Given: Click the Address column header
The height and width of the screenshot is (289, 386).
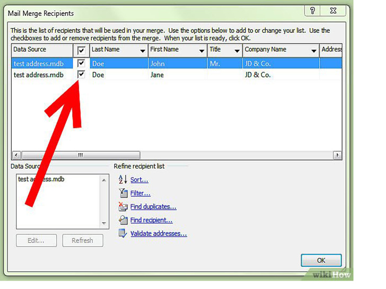Looking at the screenshot, I should coord(331,50).
